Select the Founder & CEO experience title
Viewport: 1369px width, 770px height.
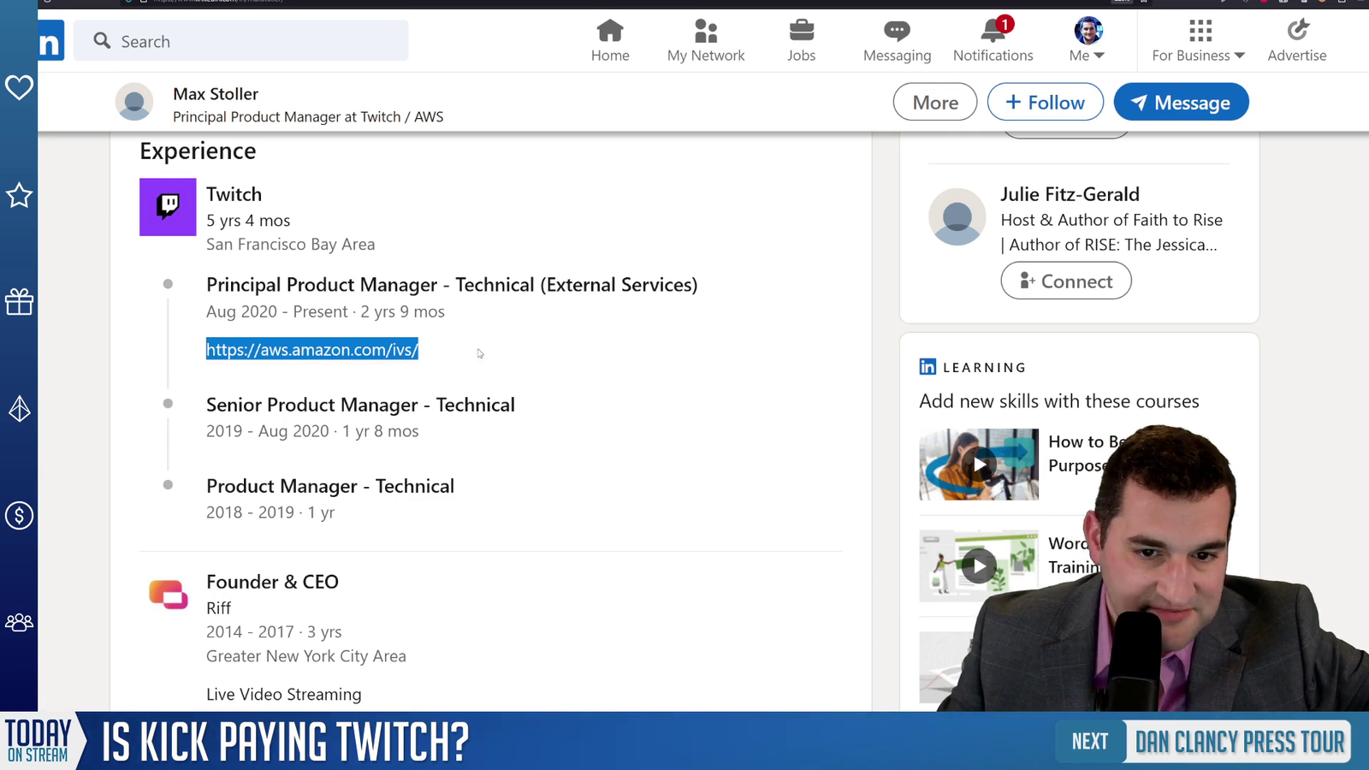(x=272, y=582)
